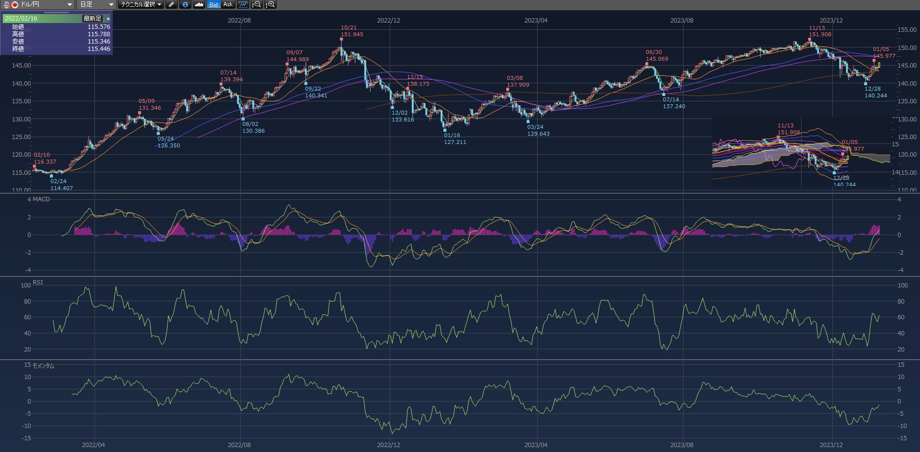Viewport: 920px width, 452px height.
Task: Click the モメンタム momentum panel label
Action: pyautogui.click(x=44, y=366)
